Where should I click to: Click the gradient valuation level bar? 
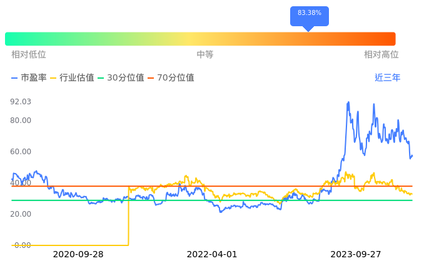click(200, 39)
